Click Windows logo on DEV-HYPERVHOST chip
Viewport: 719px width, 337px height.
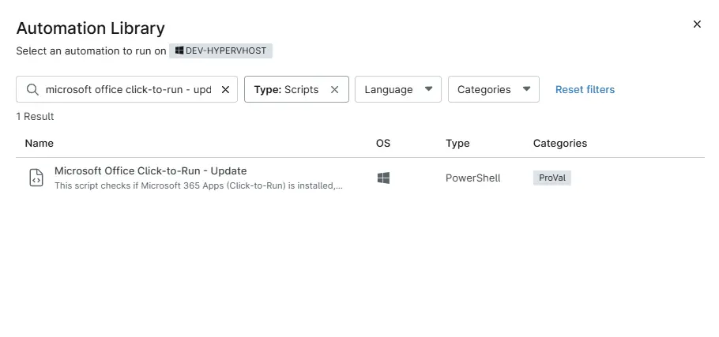(179, 51)
